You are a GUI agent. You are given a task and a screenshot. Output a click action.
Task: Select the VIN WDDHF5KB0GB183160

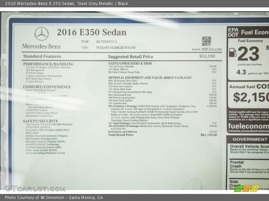click(x=116, y=48)
